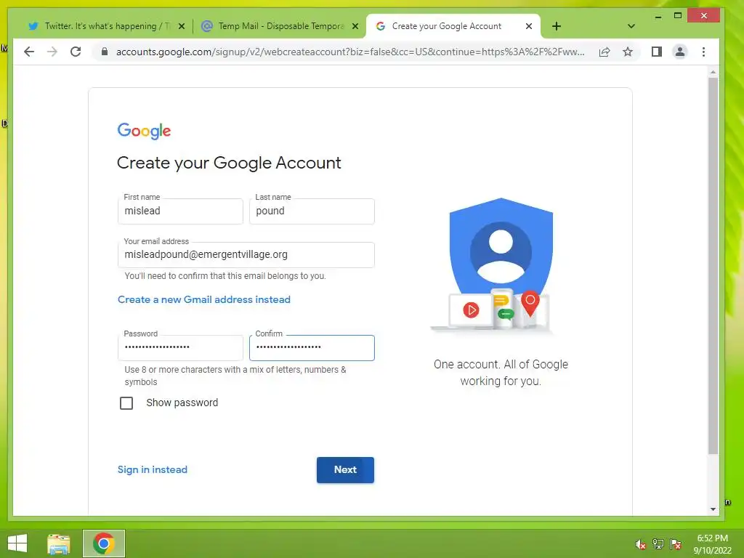Switch to the Temp Mail tab
Image resolution: width=744 pixels, height=558 pixels.
coord(280,26)
